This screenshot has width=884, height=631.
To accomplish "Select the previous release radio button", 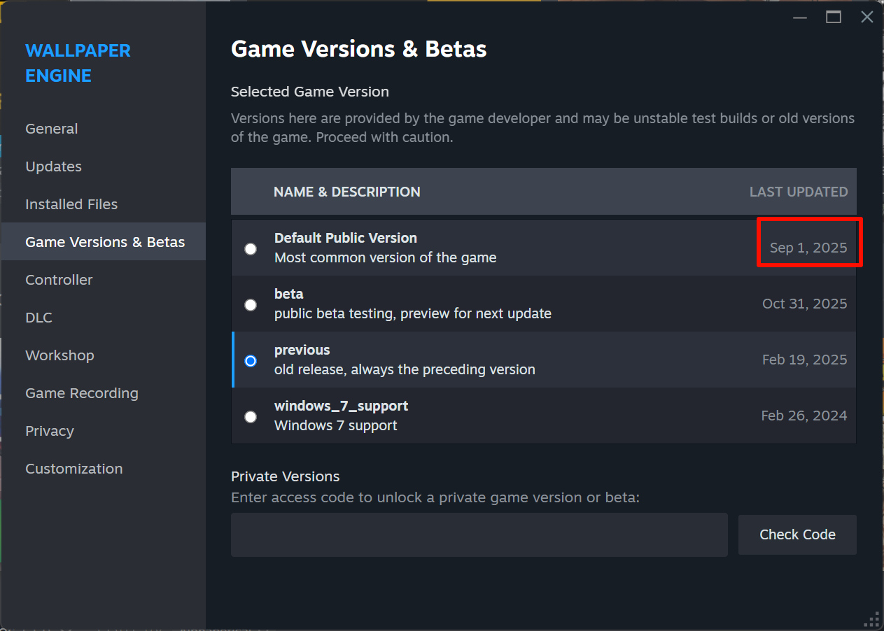I will (x=251, y=360).
